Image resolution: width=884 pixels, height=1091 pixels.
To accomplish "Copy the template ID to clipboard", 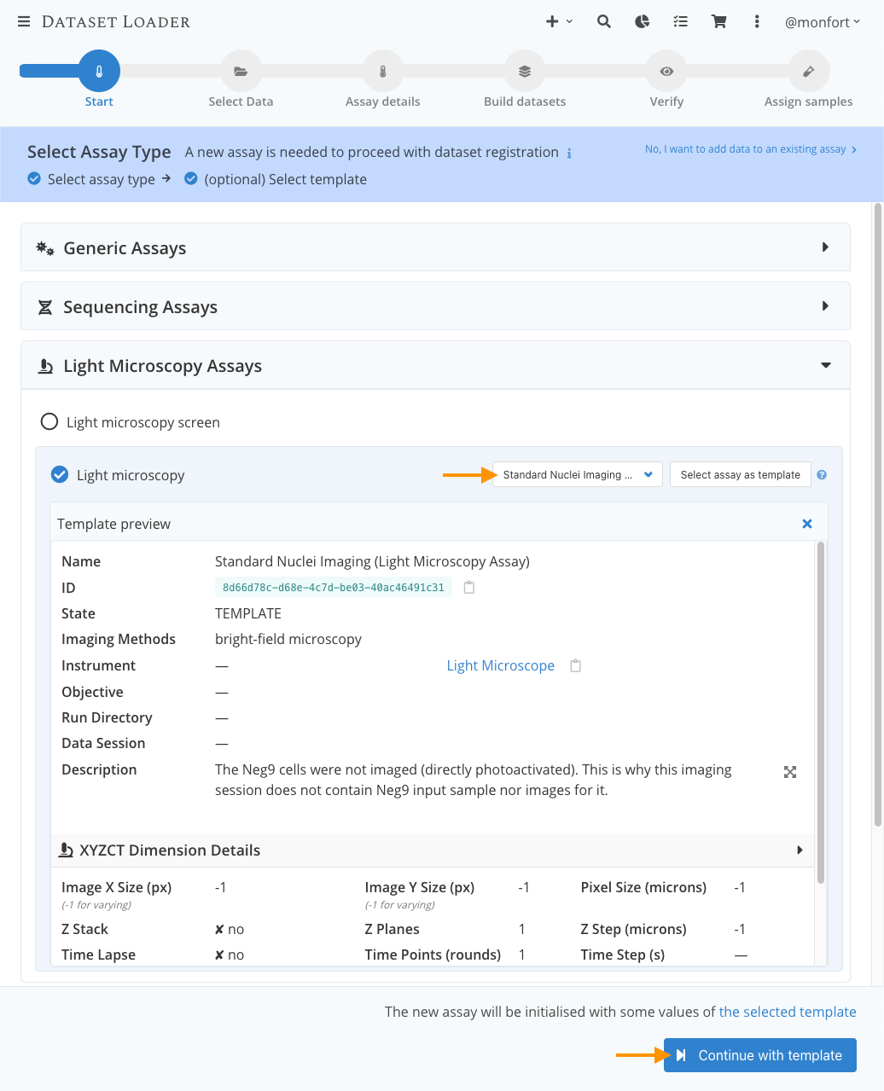I will (469, 587).
